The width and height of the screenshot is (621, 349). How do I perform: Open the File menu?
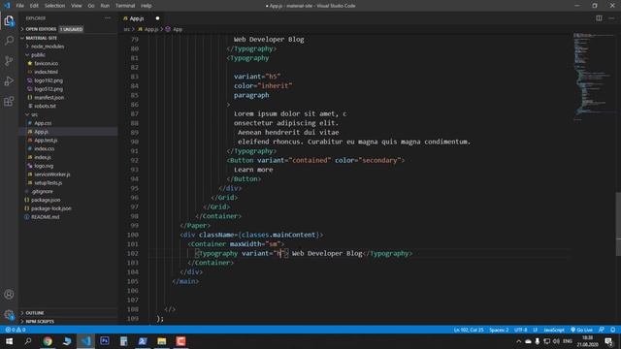point(19,6)
